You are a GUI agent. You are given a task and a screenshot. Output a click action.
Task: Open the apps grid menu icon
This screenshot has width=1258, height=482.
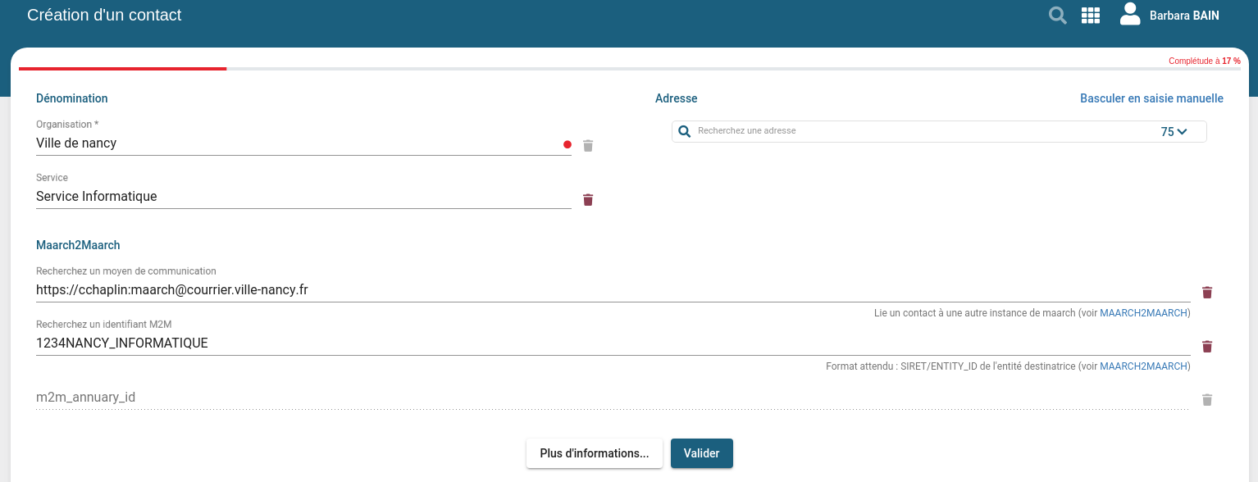[x=1091, y=16]
